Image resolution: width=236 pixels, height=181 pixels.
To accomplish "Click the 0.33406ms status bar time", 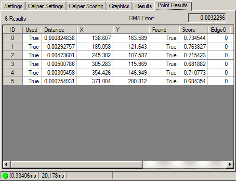I will (x=24, y=176).
